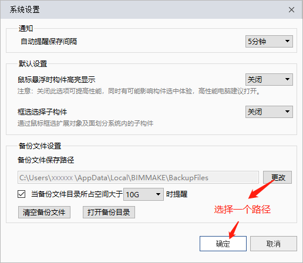Image resolution: width=303 pixels, height=263 pixels.
Task: Click the 鼠标悬浮时构件高亮显示 label
Action: 56,80
